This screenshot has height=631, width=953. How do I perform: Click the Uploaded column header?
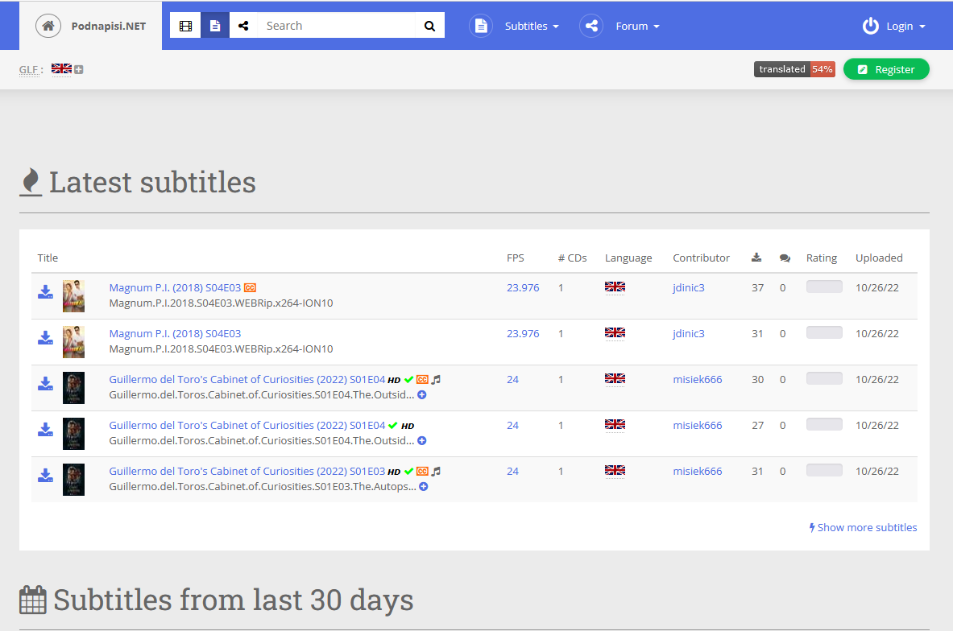tap(879, 258)
